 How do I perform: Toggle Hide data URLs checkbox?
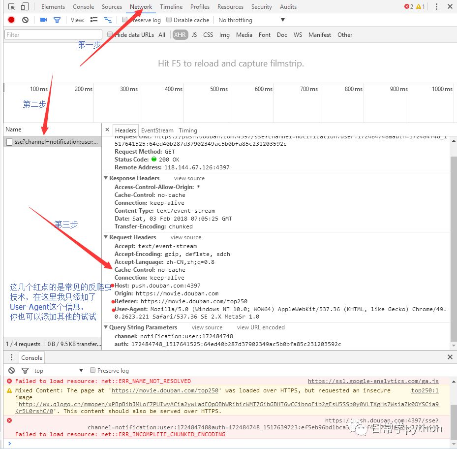[110, 34]
